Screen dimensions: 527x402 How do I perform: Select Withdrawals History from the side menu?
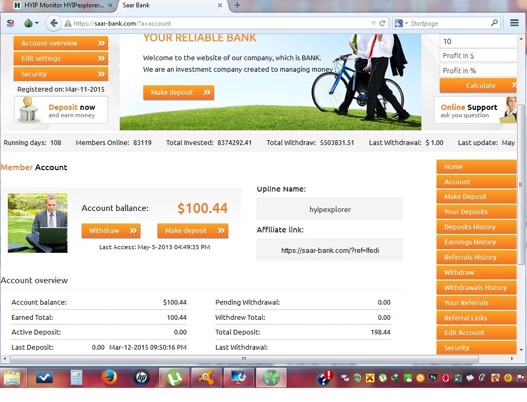(x=476, y=287)
